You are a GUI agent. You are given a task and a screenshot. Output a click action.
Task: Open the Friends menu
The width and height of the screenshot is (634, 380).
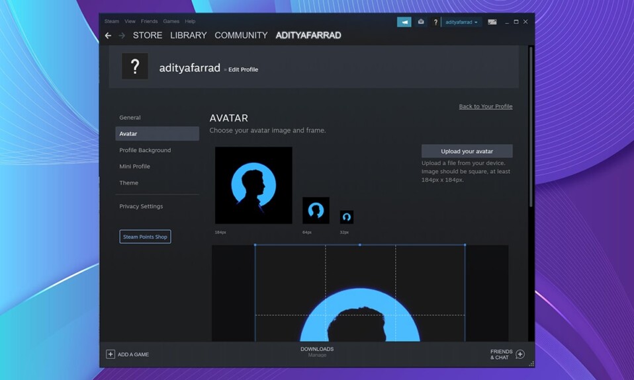(149, 22)
